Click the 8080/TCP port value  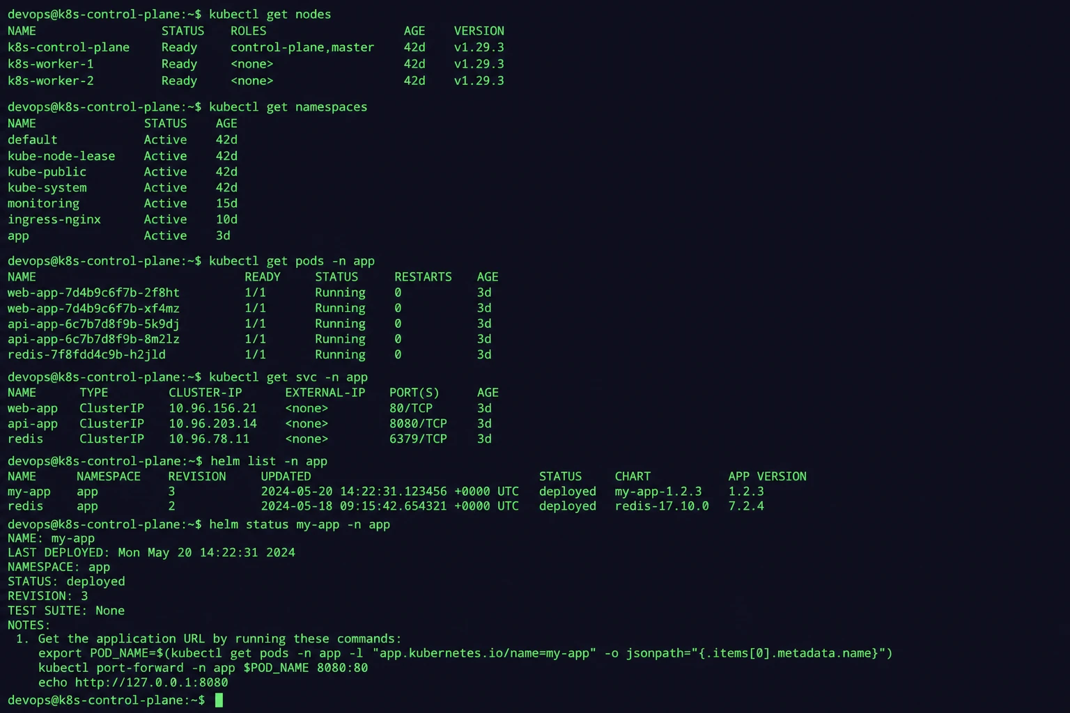point(418,424)
